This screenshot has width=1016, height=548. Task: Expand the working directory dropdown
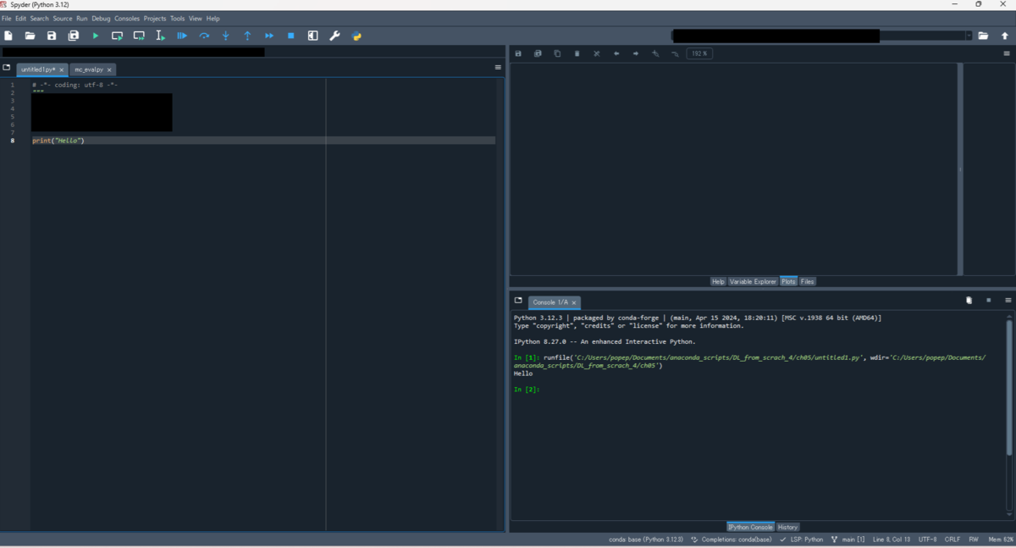click(x=969, y=36)
